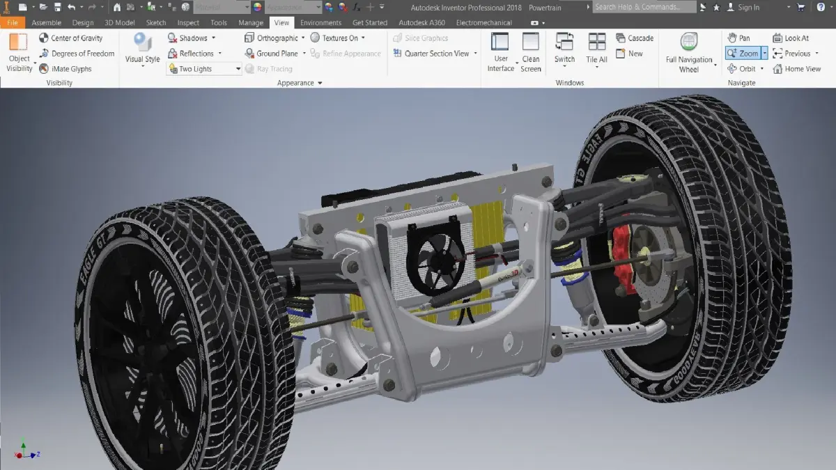Open the favorites star in the title bar
Image resolution: width=836 pixels, height=470 pixels.
tap(716, 7)
